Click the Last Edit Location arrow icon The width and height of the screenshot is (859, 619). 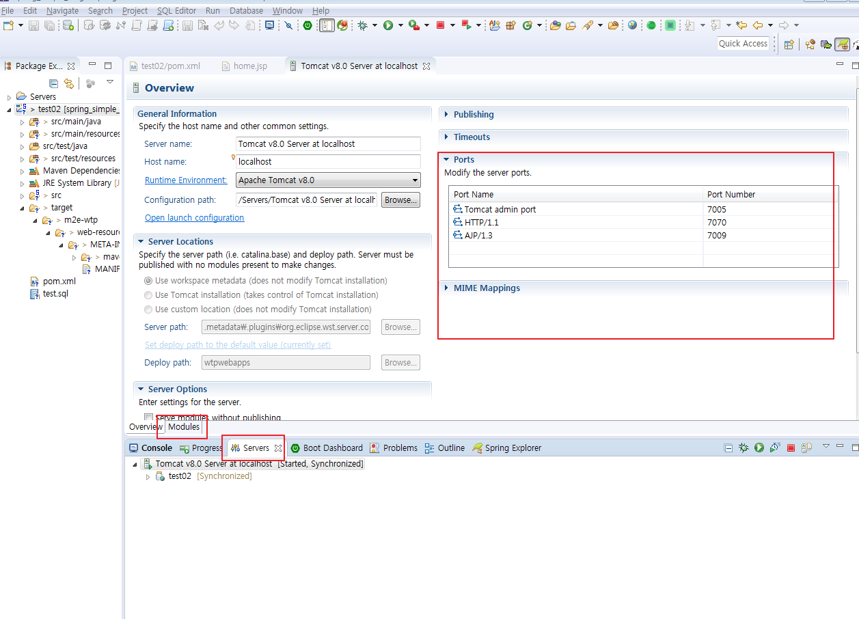[741, 25]
